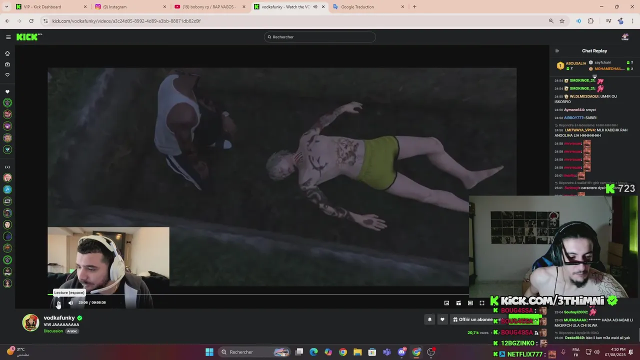Click MUFASAAAK username in chat
This screenshot has width=640, height=360.
pos(576,320)
